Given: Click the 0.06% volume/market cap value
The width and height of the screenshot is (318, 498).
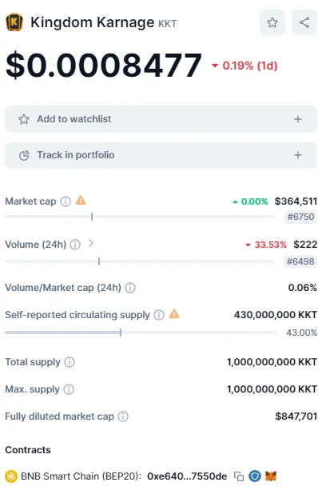Looking at the screenshot, I should click(x=303, y=288).
